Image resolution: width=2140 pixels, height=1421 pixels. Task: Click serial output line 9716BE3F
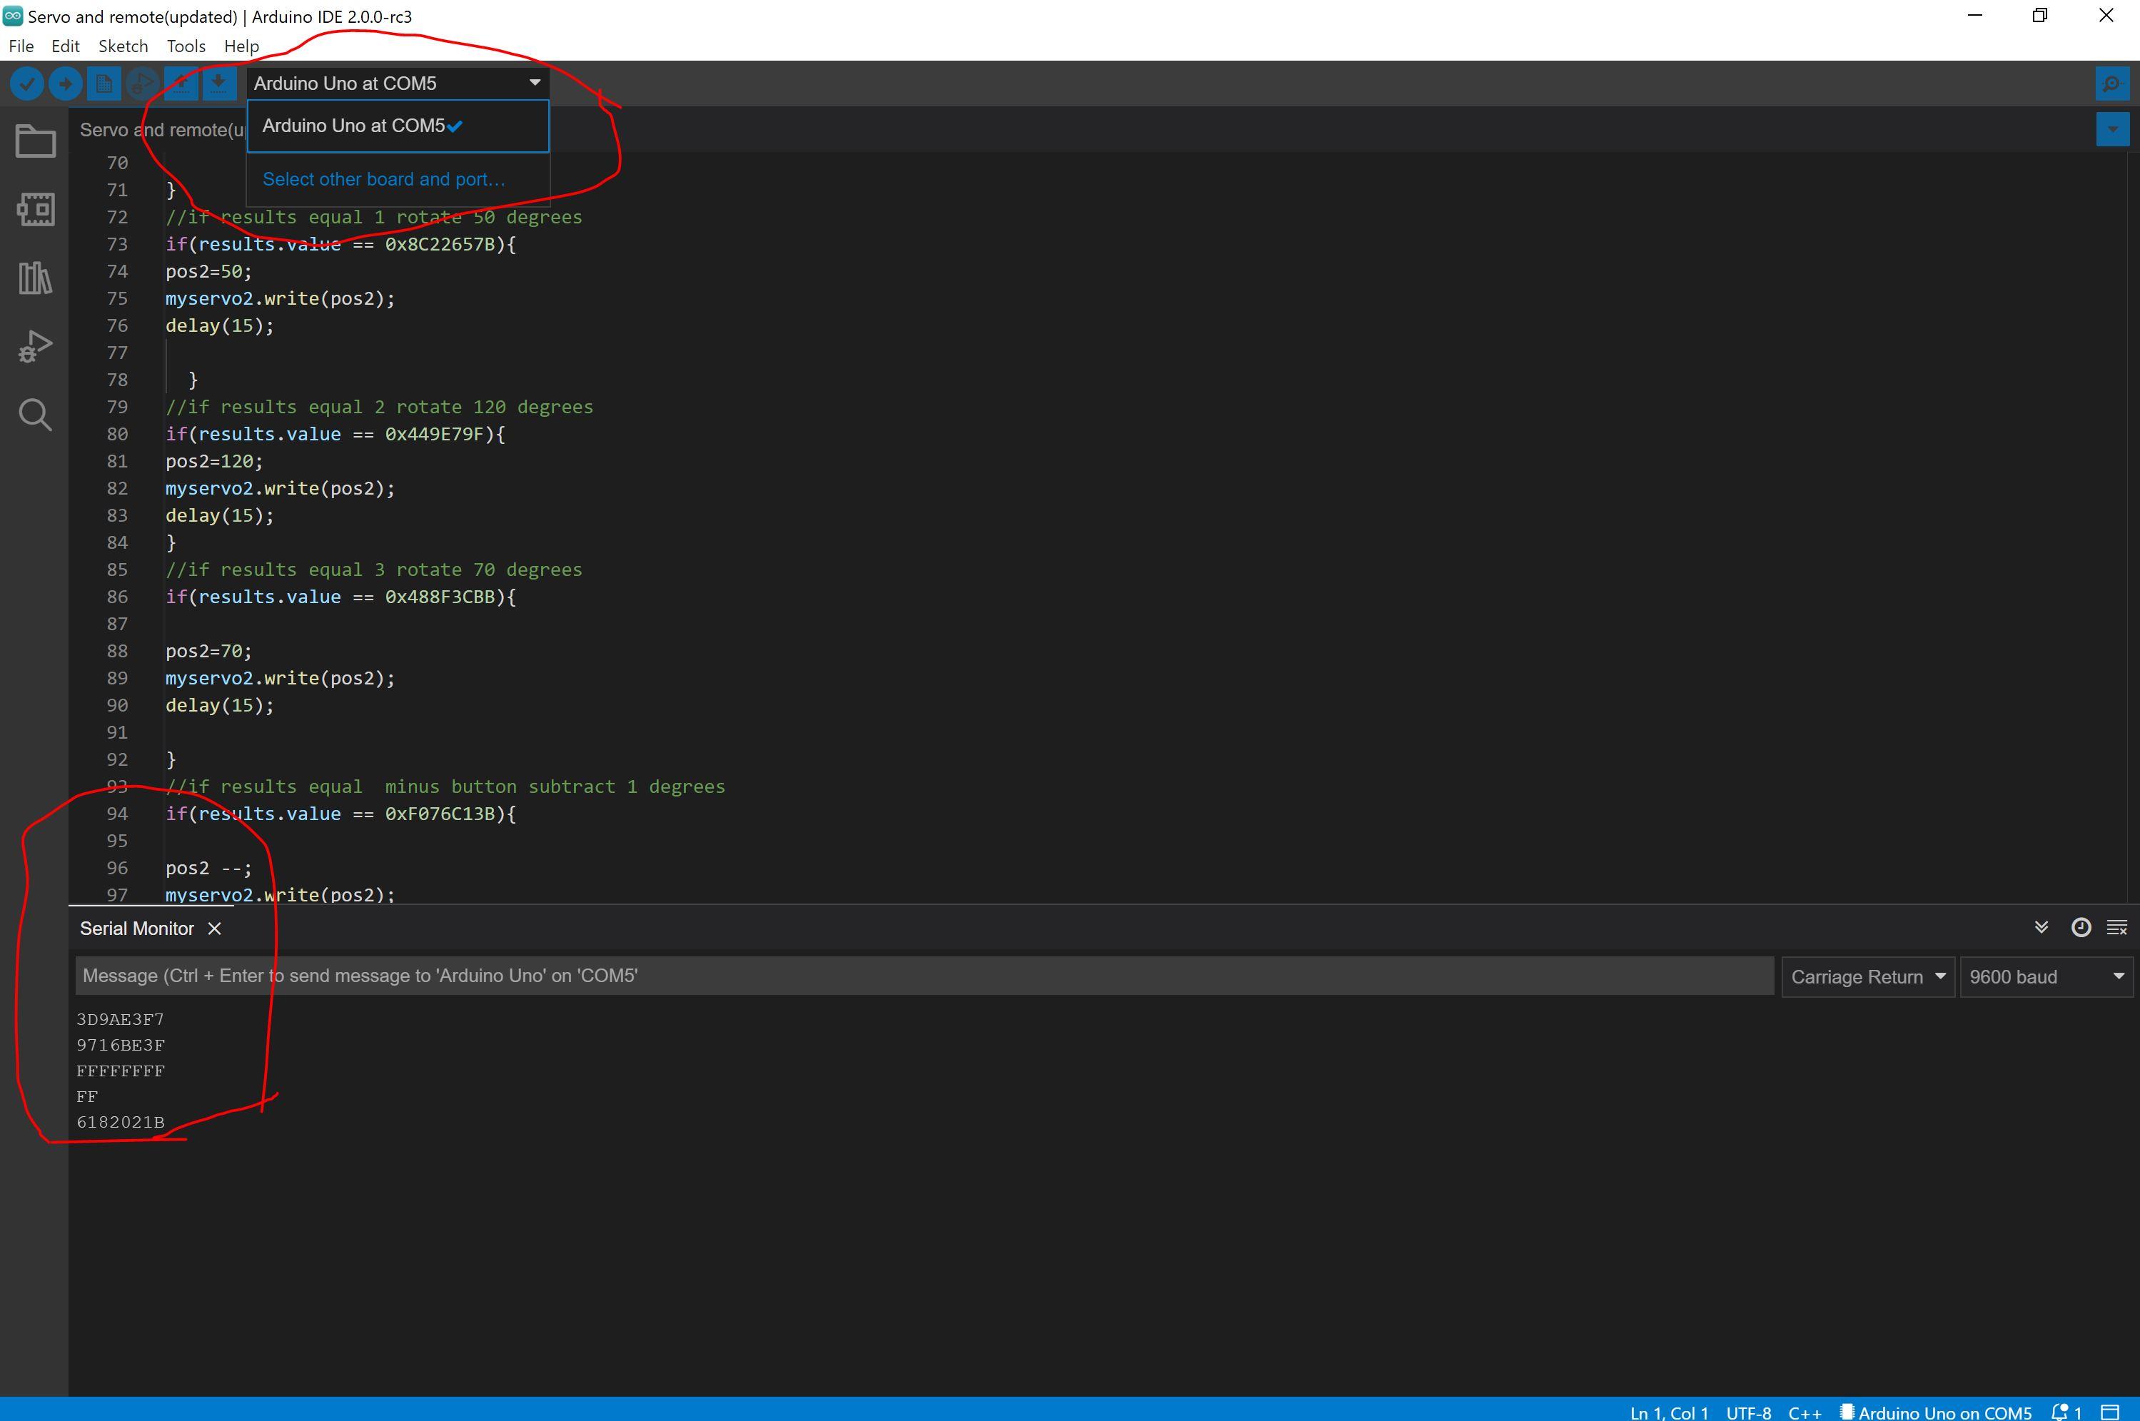tap(121, 1045)
